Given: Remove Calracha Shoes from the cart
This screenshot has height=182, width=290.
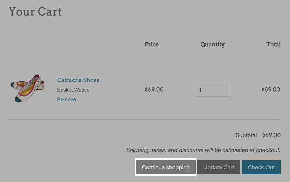Looking at the screenshot, I should (x=66, y=99).
